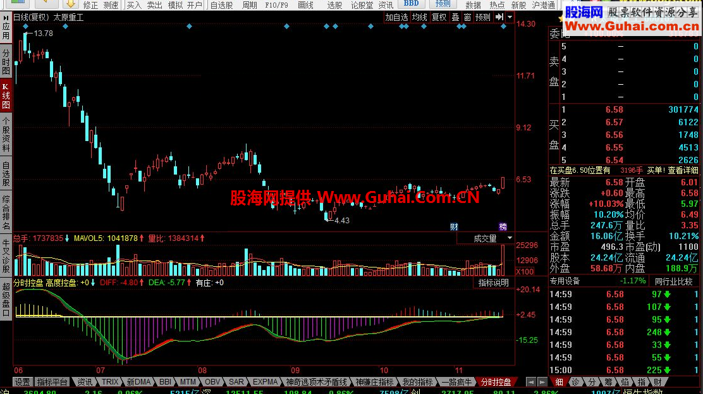
Task: Toggle 预测 on the chart header
Action: point(483,17)
